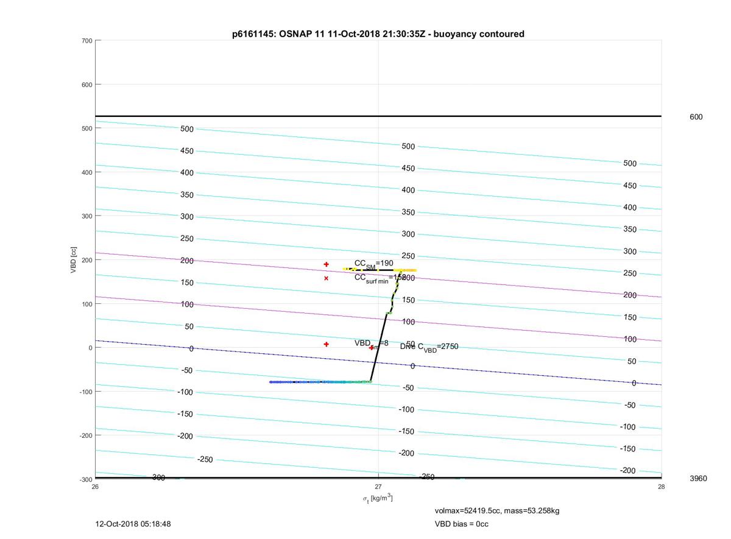
Task: Click the 'VBD bias = 0cc' text
Action: 462,524
